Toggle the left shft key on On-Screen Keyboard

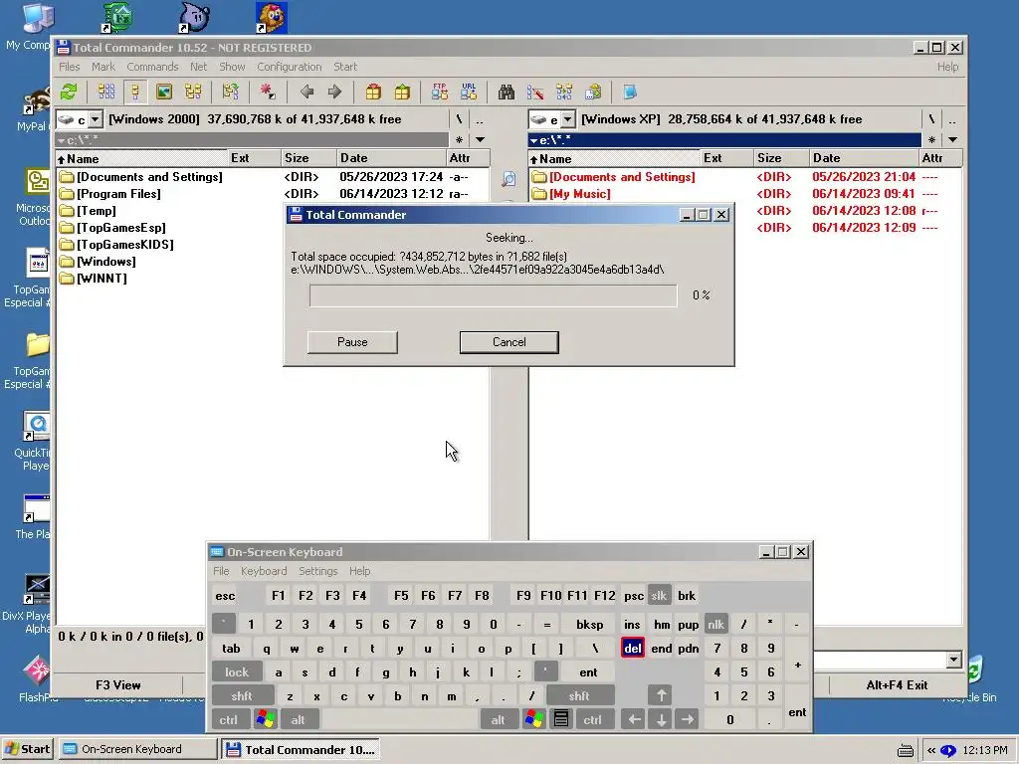pos(242,695)
